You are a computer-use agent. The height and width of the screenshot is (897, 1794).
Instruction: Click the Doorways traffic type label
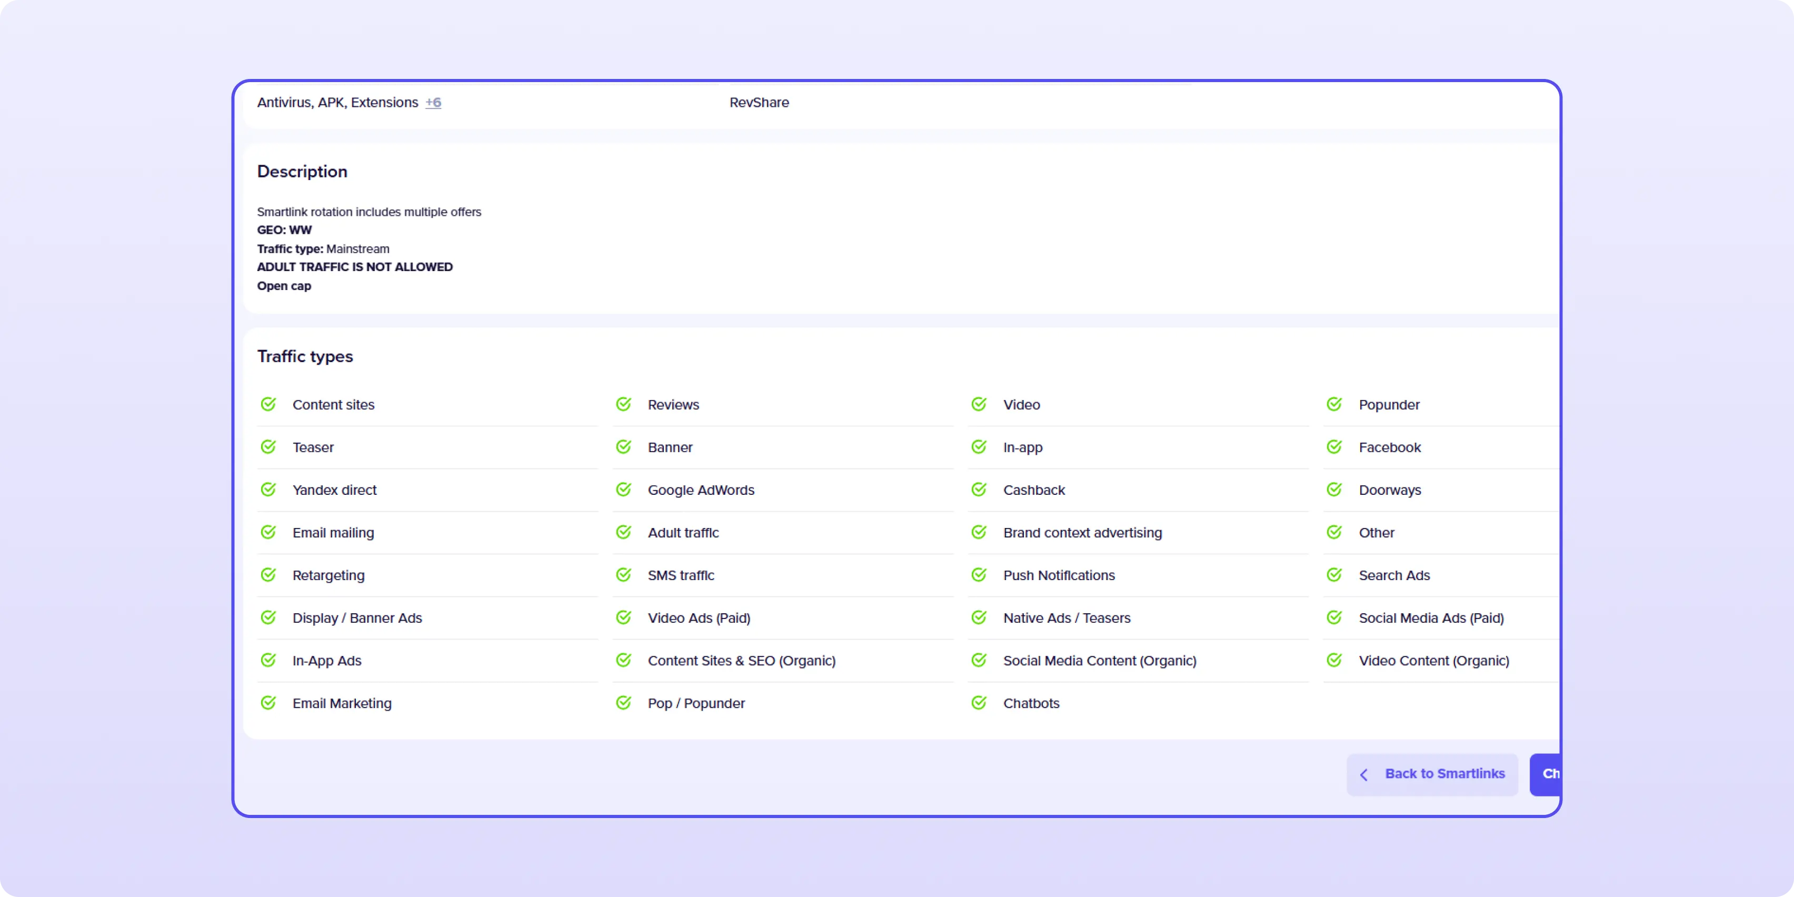(1389, 490)
